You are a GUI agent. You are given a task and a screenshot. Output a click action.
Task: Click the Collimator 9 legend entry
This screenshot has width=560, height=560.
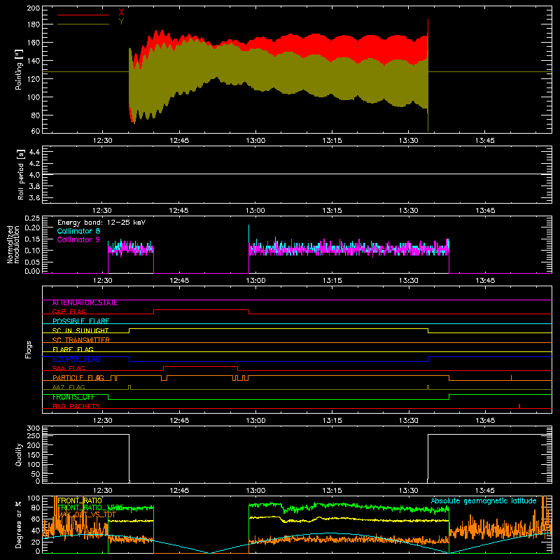(x=78, y=239)
